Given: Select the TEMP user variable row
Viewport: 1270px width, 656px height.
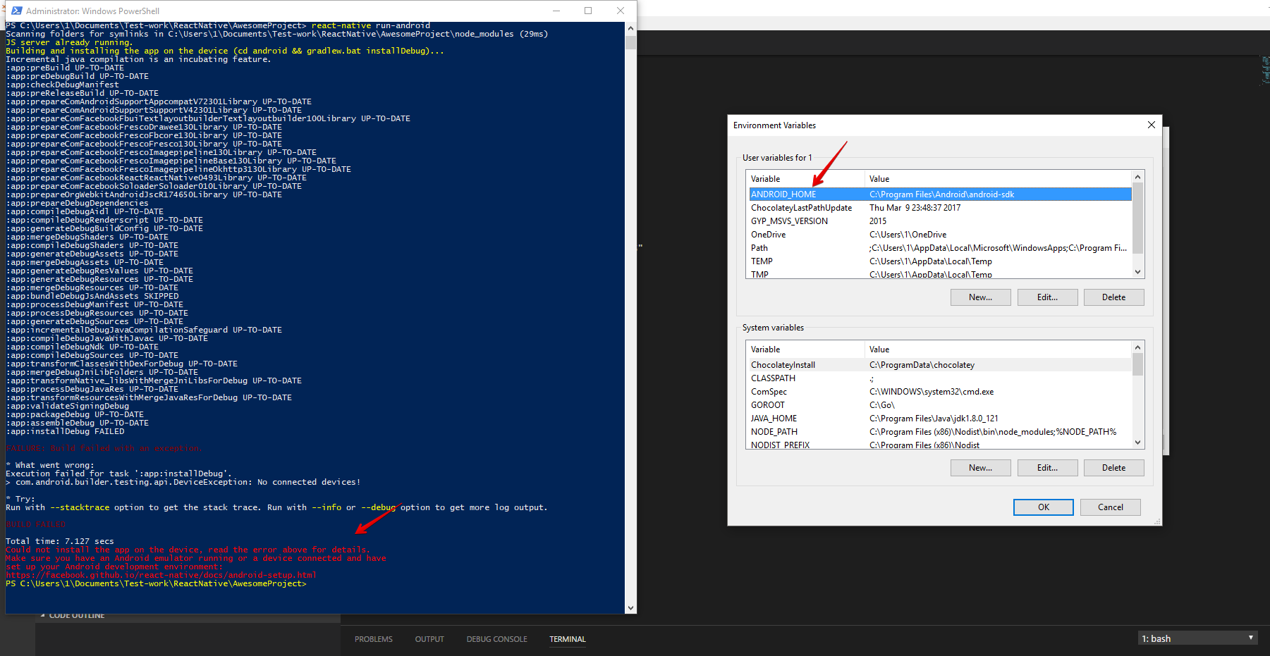Looking at the screenshot, I should [x=940, y=261].
